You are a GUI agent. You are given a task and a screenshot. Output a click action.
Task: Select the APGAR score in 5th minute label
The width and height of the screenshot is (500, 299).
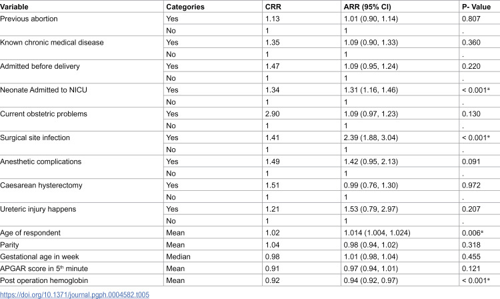(x=44, y=268)
